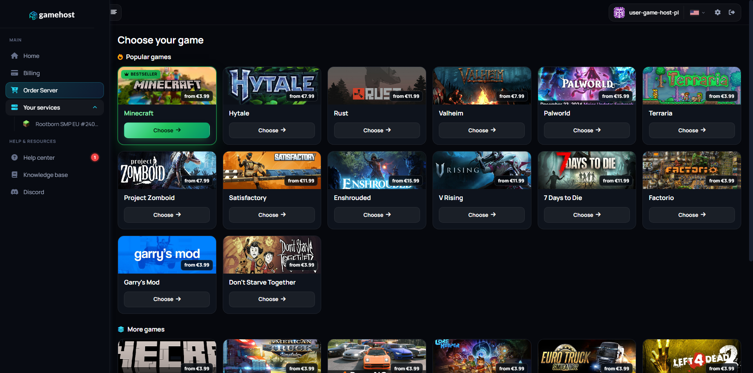Click the Left 4 Dead 2 thumbnail
Screen dimensions: 753x373
pos(692,356)
